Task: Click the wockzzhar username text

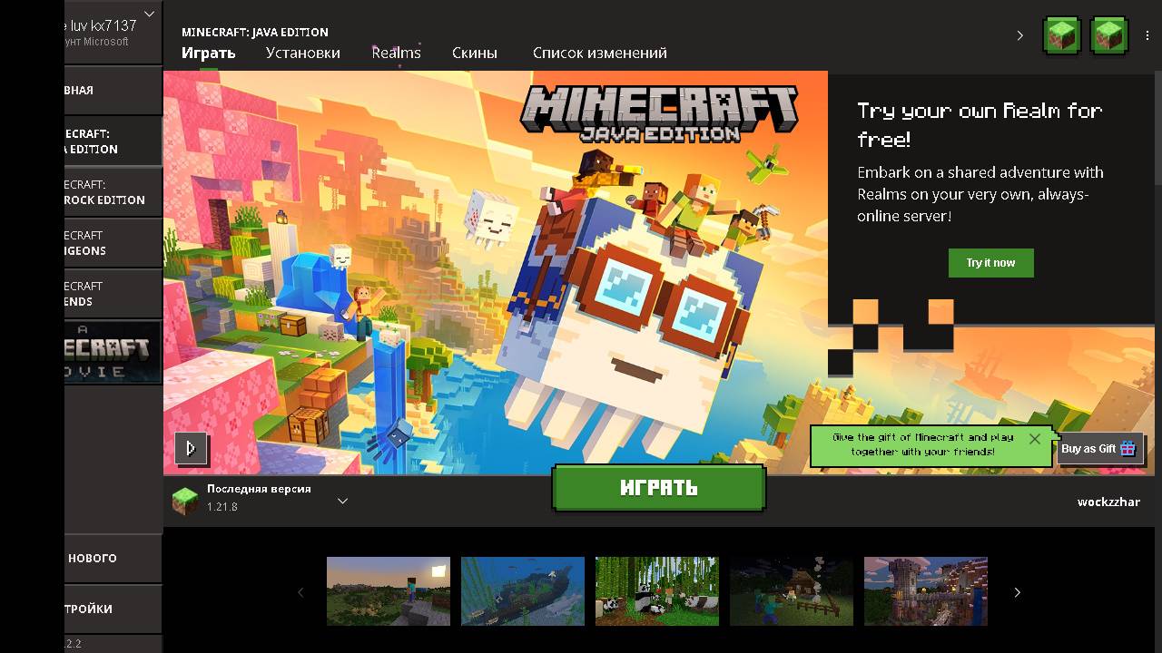Action: coord(1108,502)
